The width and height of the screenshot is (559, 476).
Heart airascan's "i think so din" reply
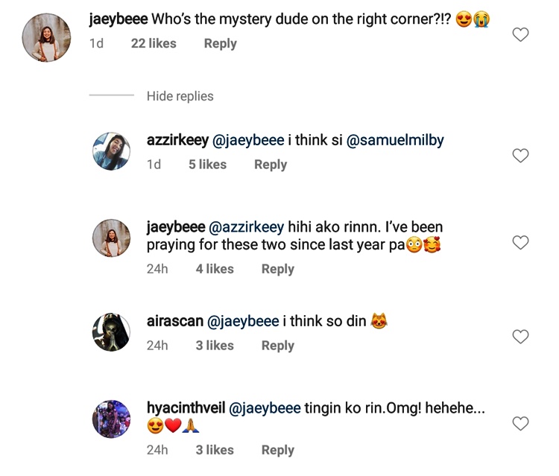coord(521,337)
